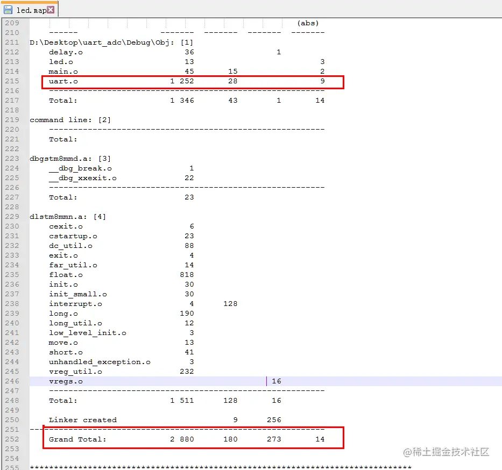Click the value '23' in dbgstm8mmd Total row
This screenshot has width=502, height=470.
click(189, 197)
